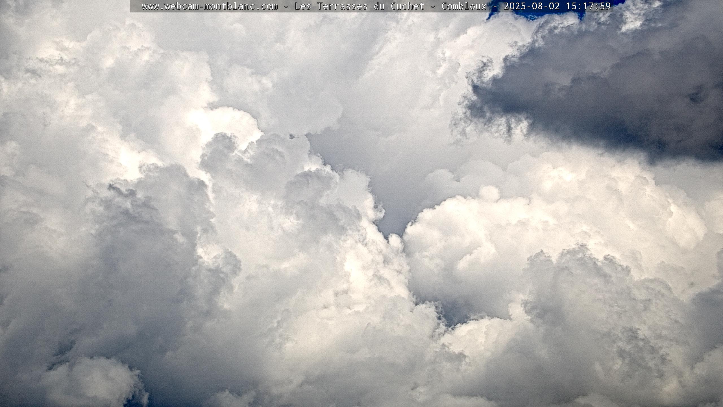Click the 2025-08-02 15:17:59 timestamp

[x=558, y=6]
